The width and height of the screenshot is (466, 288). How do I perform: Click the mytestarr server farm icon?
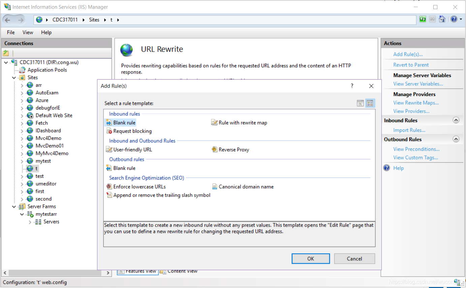pos(30,214)
